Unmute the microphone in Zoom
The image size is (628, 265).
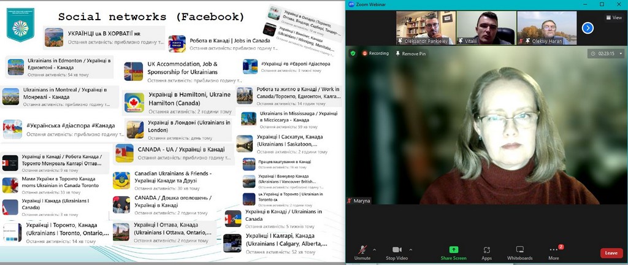pyautogui.click(x=362, y=252)
